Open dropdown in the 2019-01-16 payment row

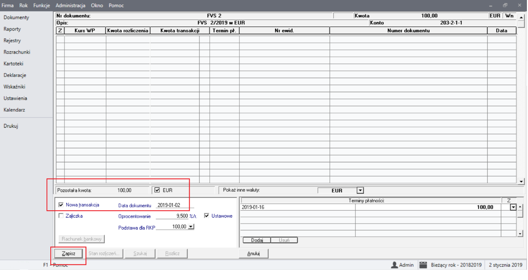[x=513, y=207]
